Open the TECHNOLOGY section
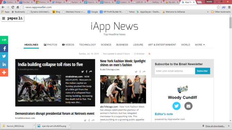The image size is (232, 130). [x=87, y=45]
